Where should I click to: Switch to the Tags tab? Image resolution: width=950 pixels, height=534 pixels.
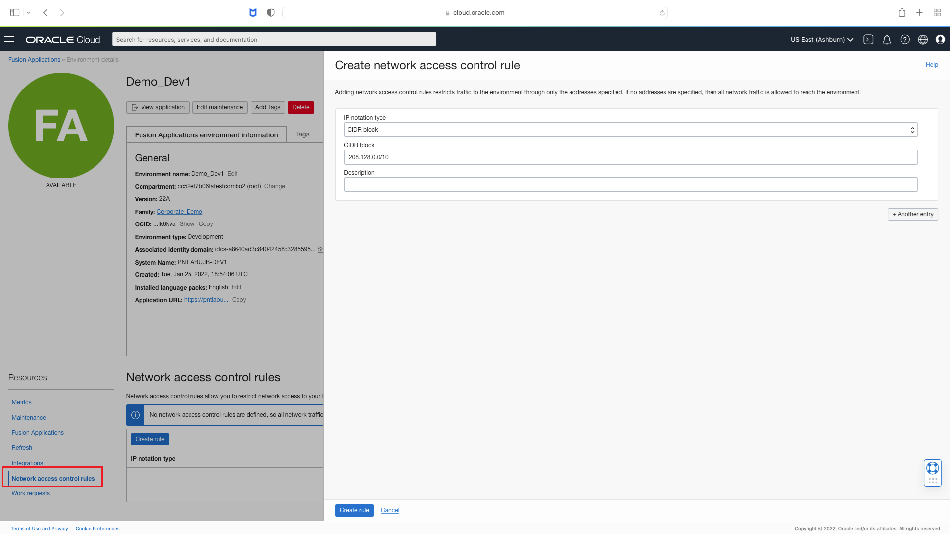pyautogui.click(x=302, y=134)
